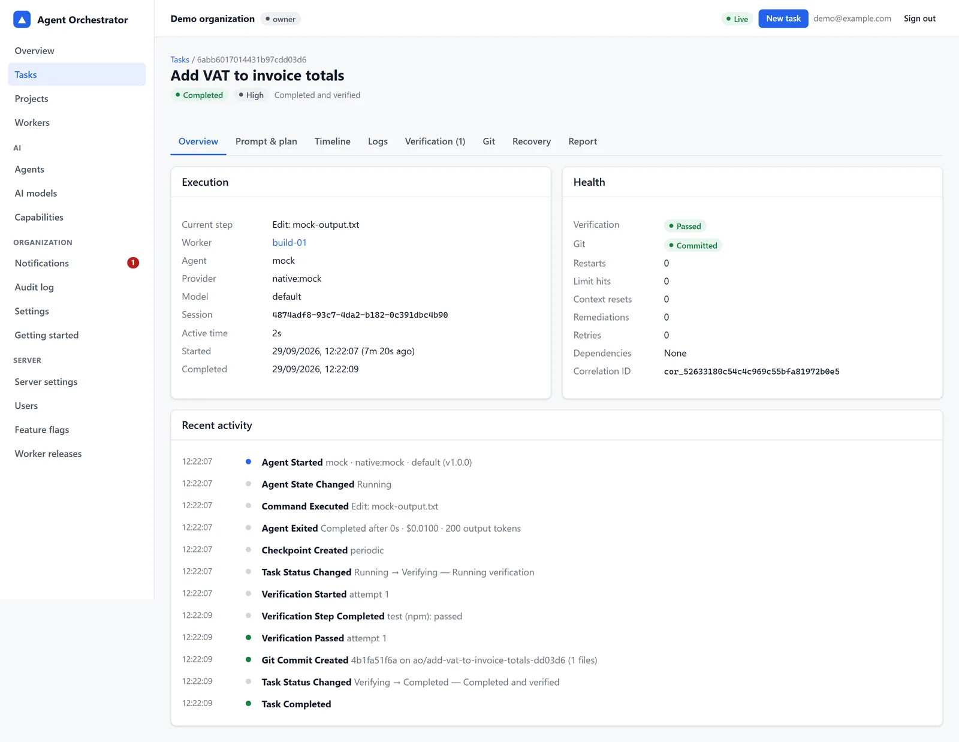Open the Verification (1) tab
The height and width of the screenshot is (742, 959).
[x=435, y=141]
